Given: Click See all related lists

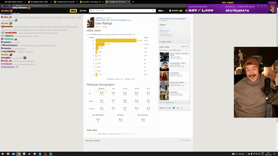Looking at the screenshot, I should [x=167, y=102].
